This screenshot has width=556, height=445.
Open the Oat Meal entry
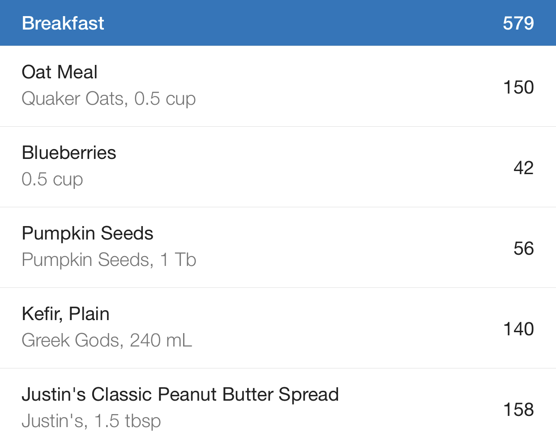(278, 86)
